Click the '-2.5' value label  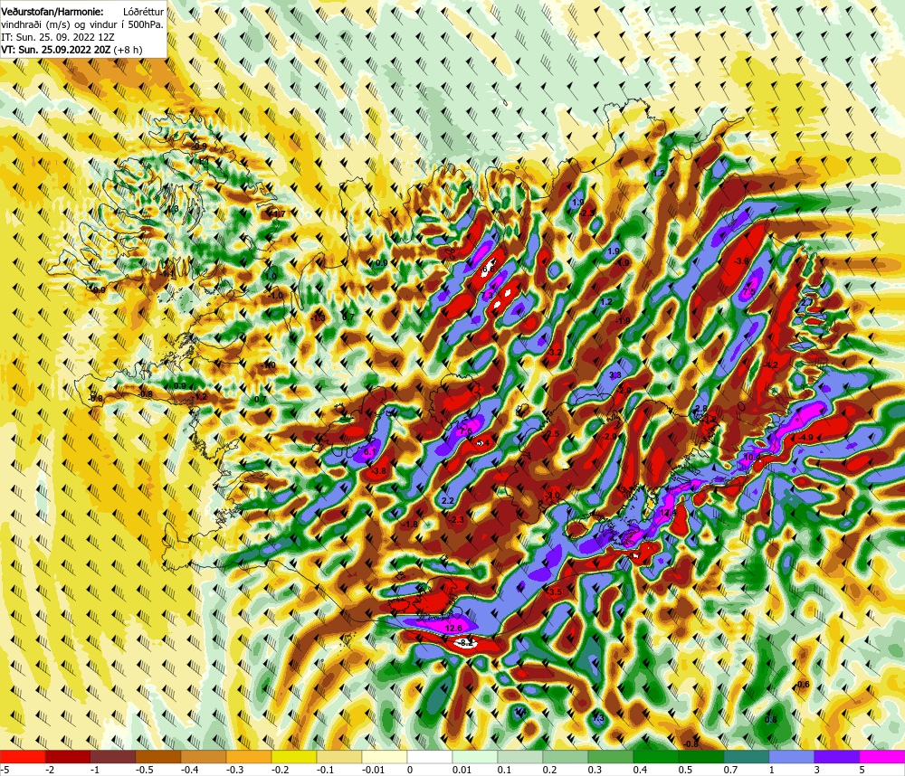[x=552, y=433]
